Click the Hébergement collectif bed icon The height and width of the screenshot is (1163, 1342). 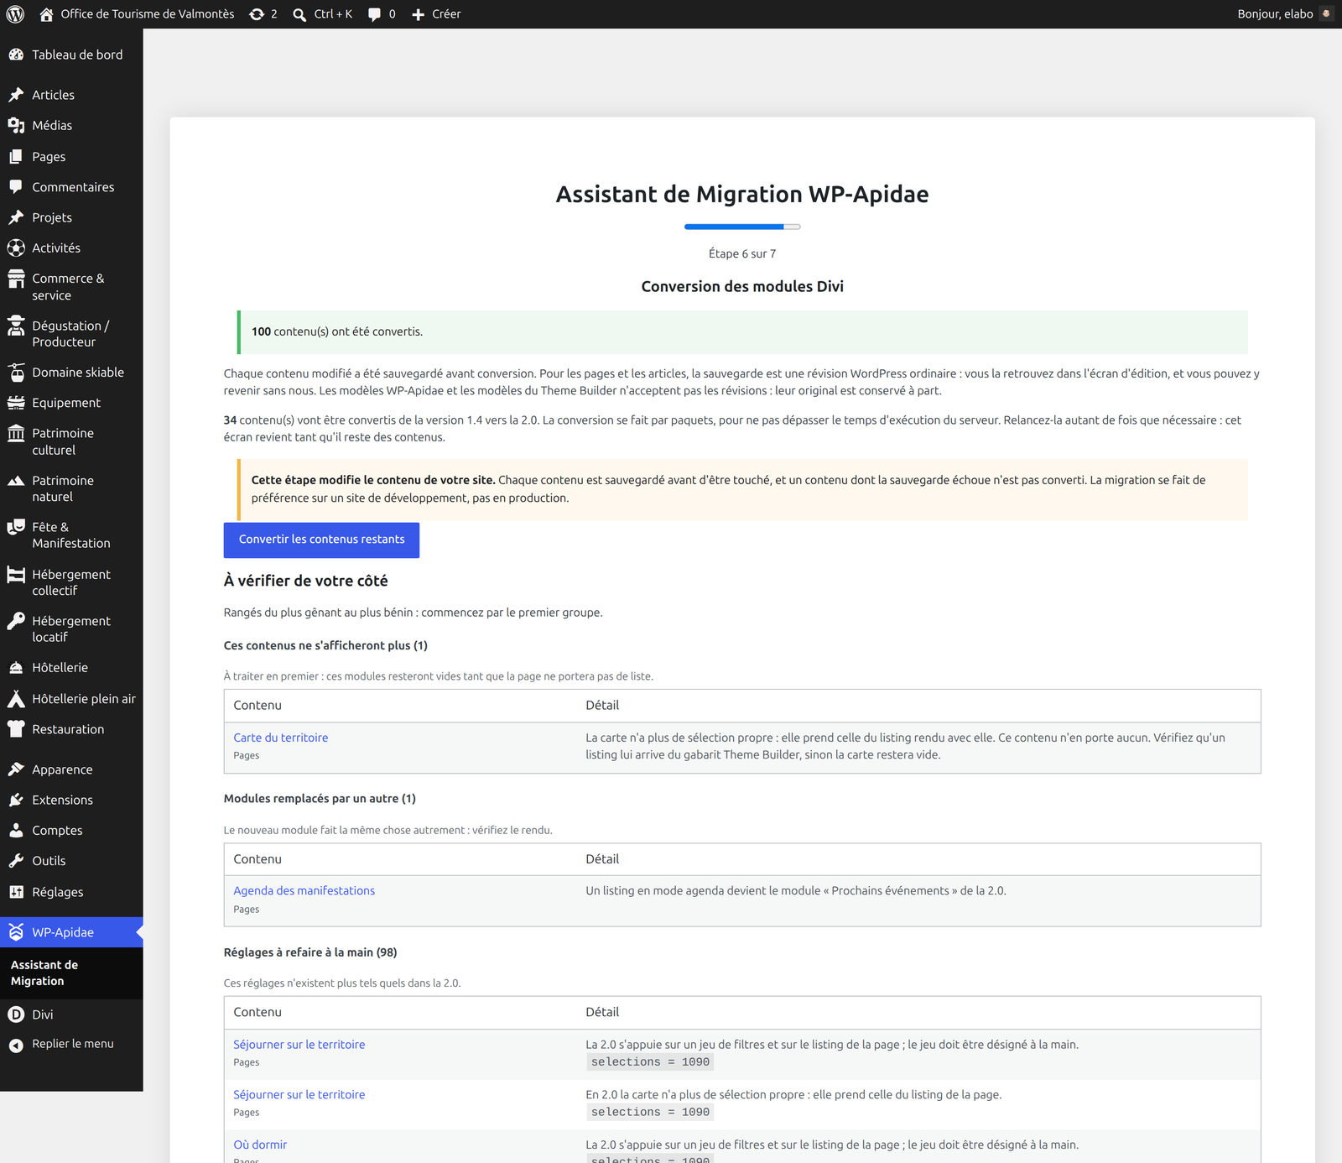coord(16,575)
